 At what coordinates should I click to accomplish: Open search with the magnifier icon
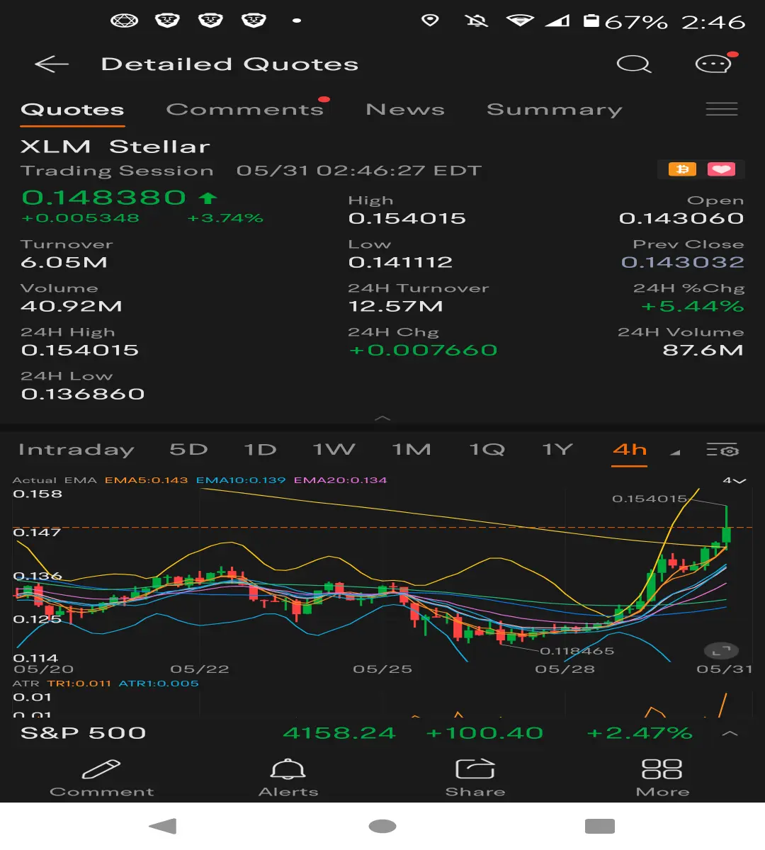pyautogui.click(x=633, y=64)
